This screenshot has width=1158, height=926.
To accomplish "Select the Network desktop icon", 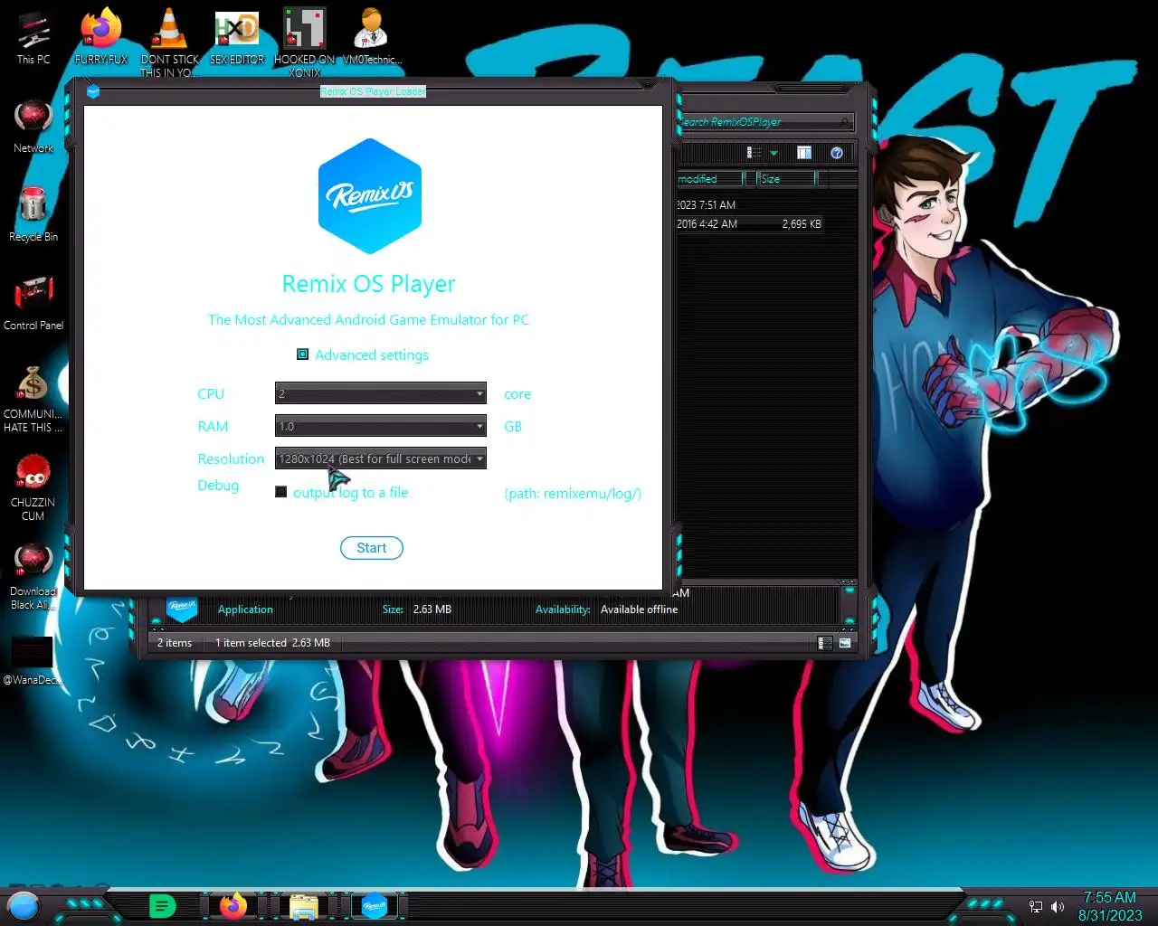I will coord(33,127).
